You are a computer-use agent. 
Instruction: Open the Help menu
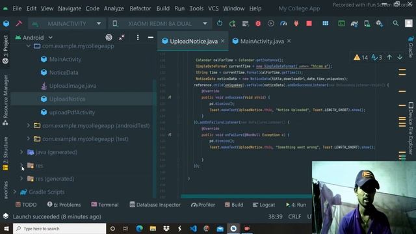(255, 8)
